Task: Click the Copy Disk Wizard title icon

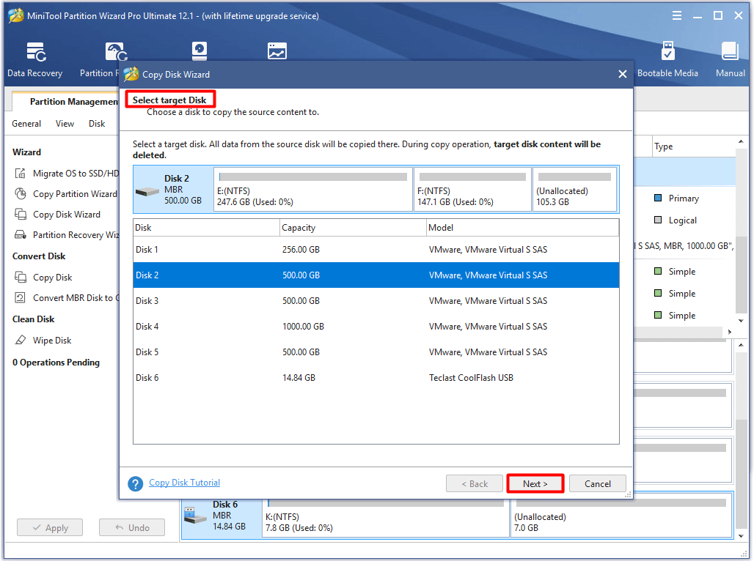Action: pyautogui.click(x=131, y=74)
